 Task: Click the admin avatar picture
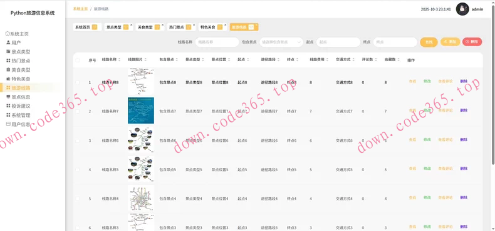[462, 9]
